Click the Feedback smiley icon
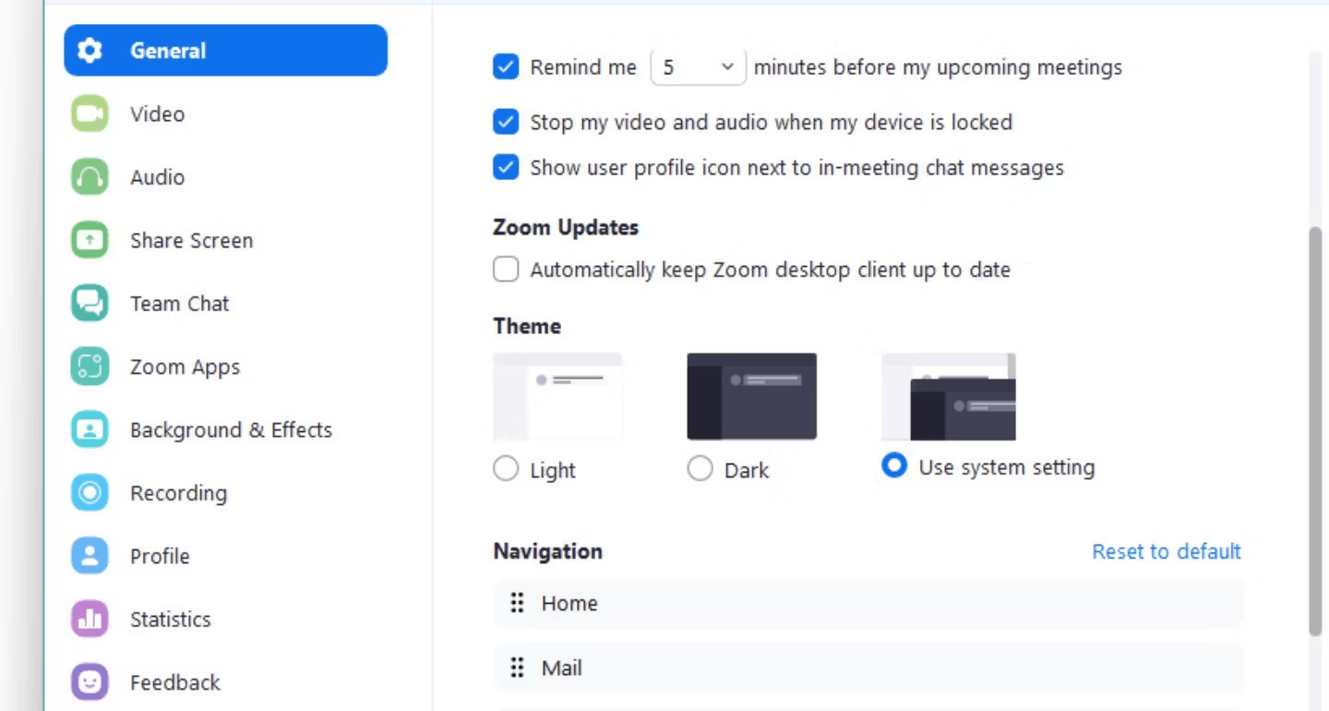The height and width of the screenshot is (711, 1329). (x=90, y=682)
